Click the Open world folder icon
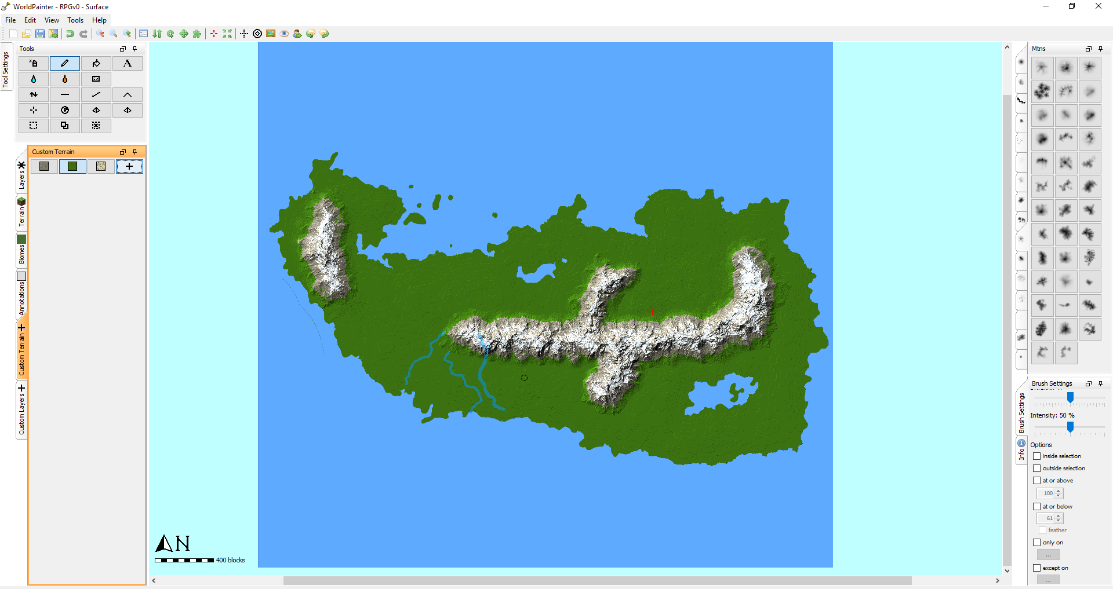 coord(27,34)
